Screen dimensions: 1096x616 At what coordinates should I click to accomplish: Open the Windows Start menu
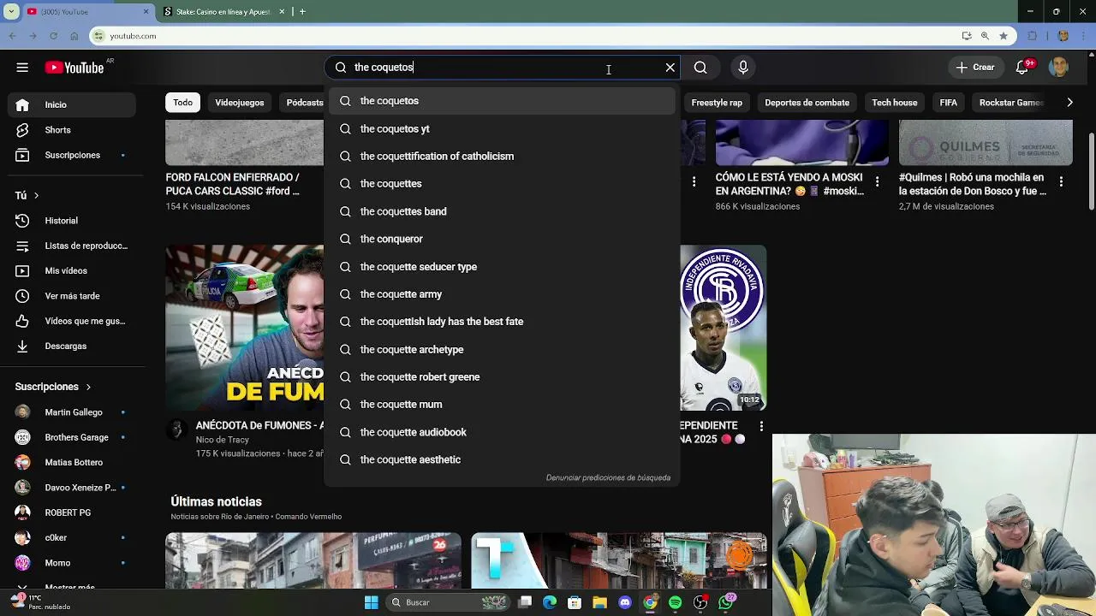(372, 602)
